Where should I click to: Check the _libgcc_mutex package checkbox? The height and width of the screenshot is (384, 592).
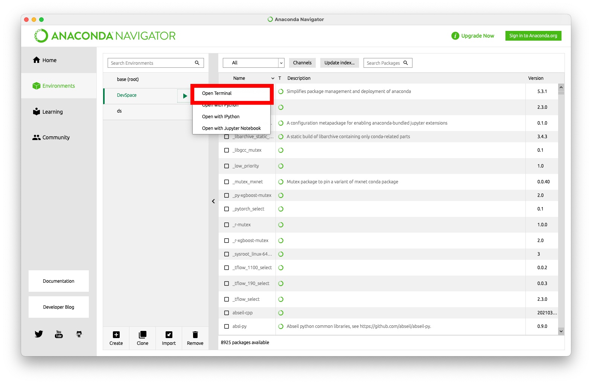coord(227,150)
